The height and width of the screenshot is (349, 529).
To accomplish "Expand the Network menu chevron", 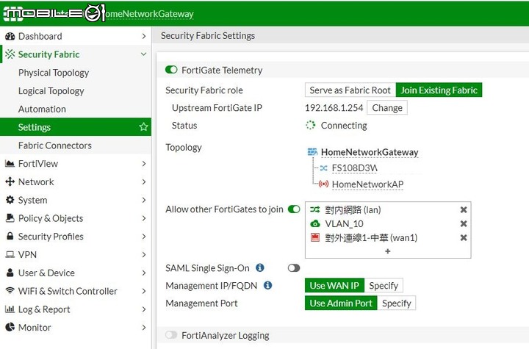I will 144,182.
